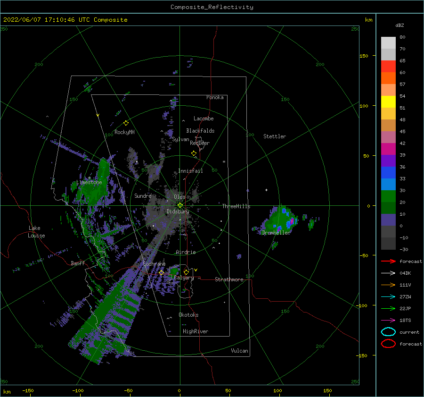The image size is (424, 397).
Task: Click the red forecast ellipse icon
Action: [388, 344]
